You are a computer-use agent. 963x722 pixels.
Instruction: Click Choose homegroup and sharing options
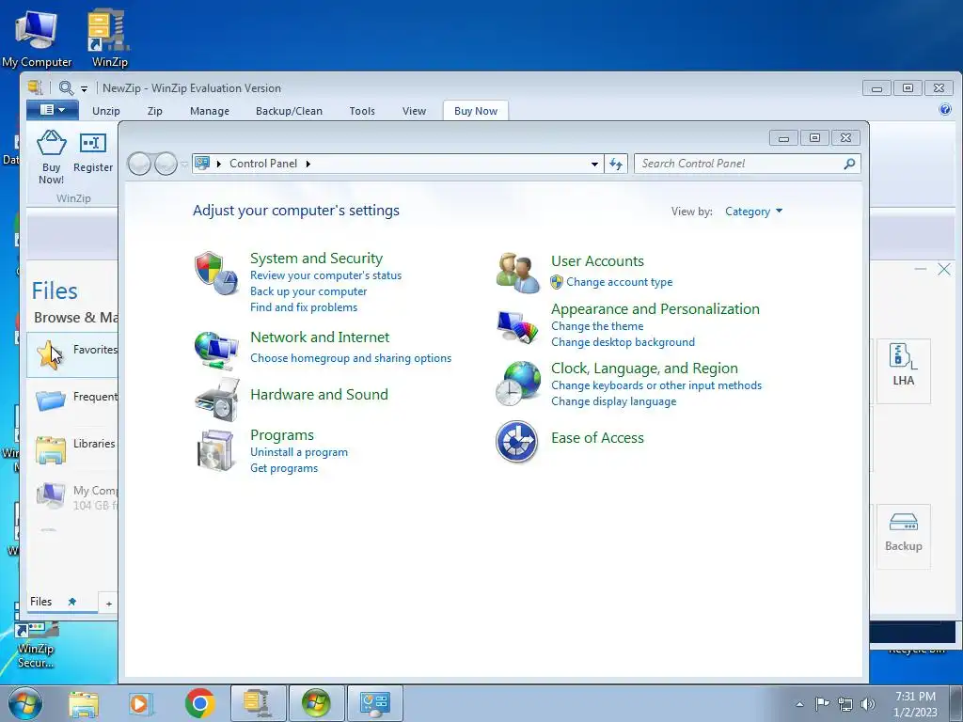coord(351,358)
